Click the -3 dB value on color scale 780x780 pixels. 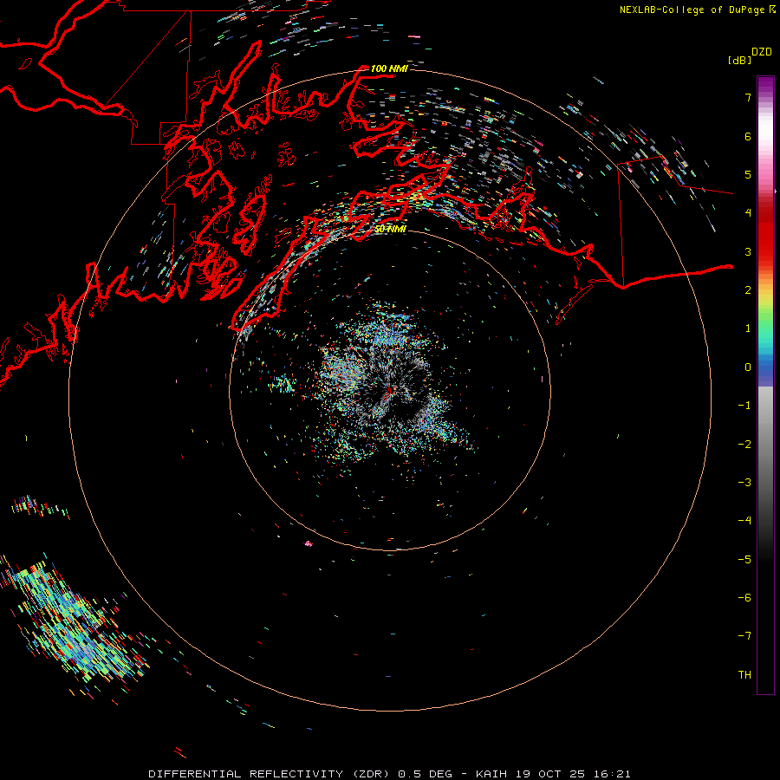(744, 483)
